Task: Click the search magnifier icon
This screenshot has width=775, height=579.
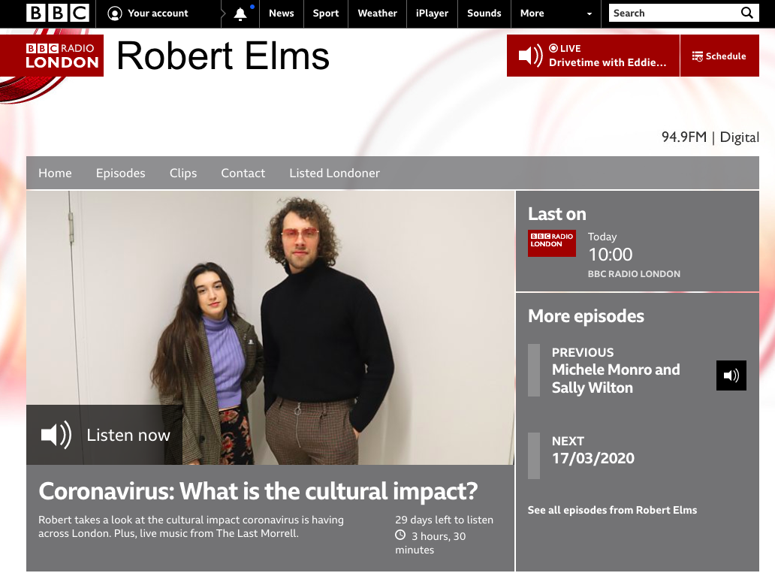Action: tap(746, 13)
